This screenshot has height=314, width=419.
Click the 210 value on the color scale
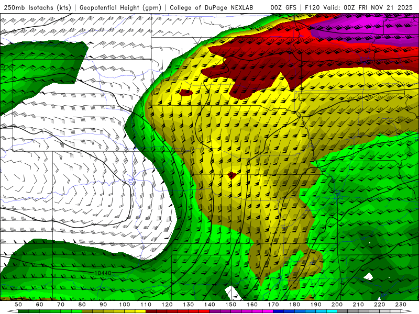(x=358, y=305)
